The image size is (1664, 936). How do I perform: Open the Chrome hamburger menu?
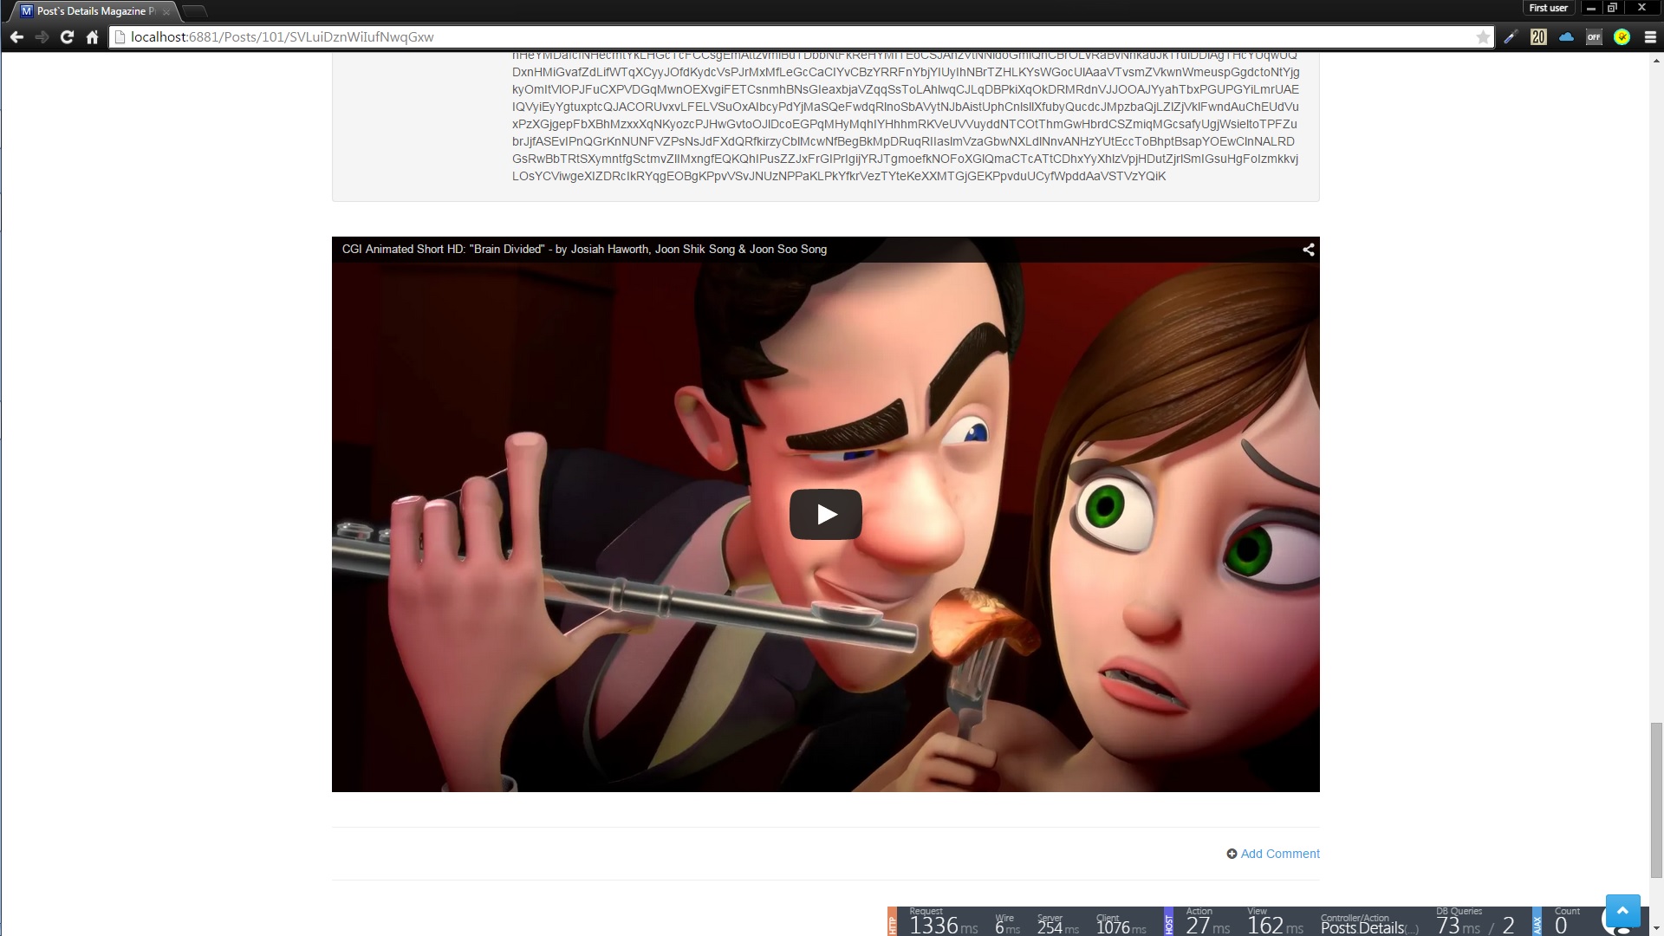tap(1649, 37)
